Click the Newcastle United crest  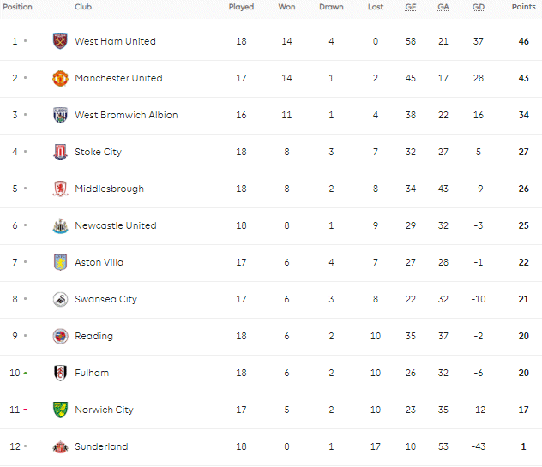(60, 225)
